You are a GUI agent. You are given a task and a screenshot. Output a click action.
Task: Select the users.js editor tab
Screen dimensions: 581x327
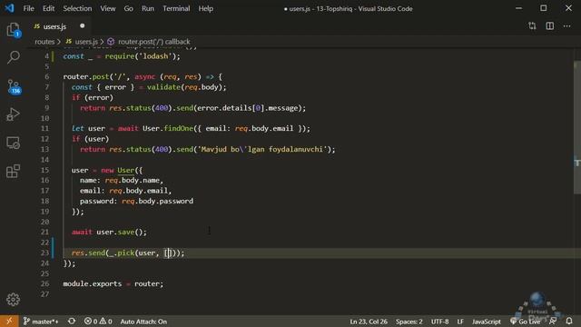click(54, 26)
